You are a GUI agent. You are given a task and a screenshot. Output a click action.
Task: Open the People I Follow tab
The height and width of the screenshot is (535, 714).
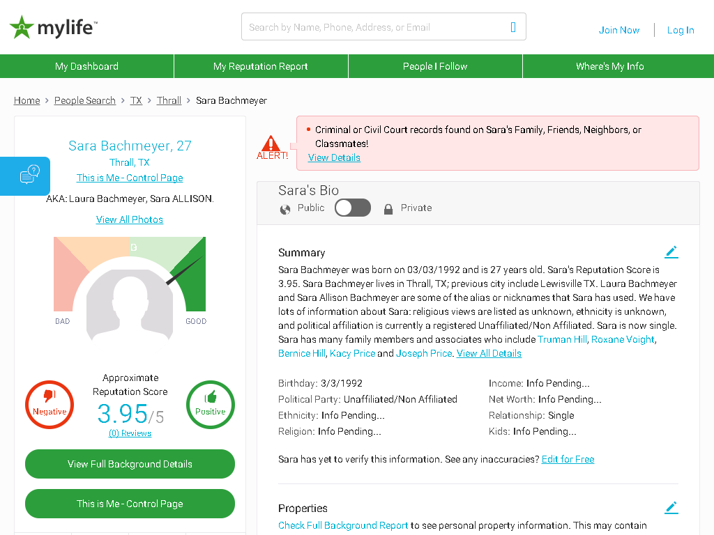[x=435, y=66]
